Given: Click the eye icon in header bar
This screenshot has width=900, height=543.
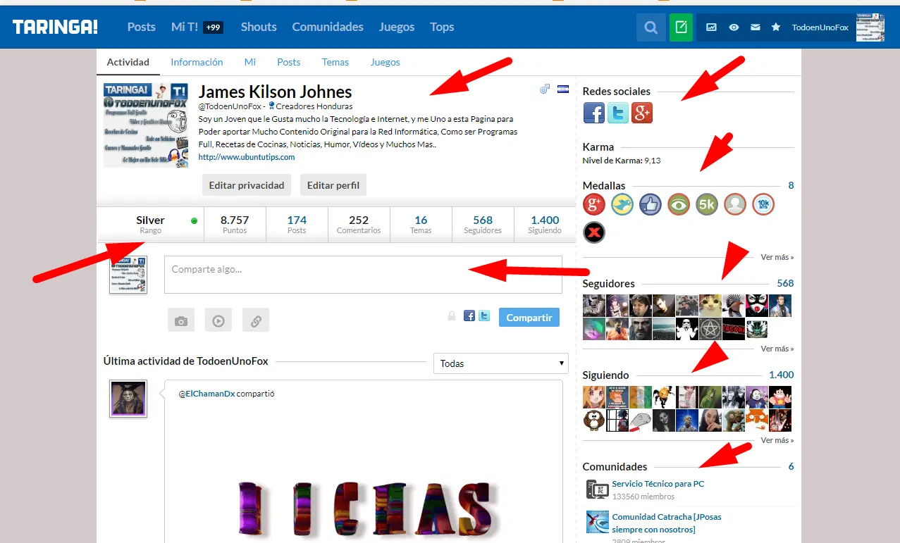Looking at the screenshot, I should pyautogui.click(x=734, y=27).
